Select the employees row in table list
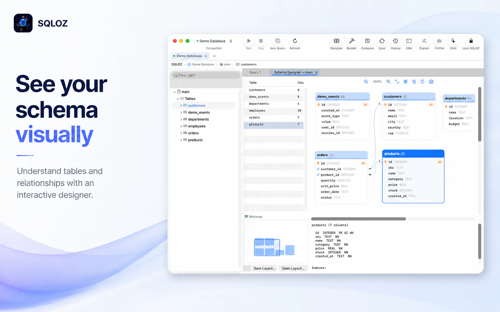 point(274,111)
